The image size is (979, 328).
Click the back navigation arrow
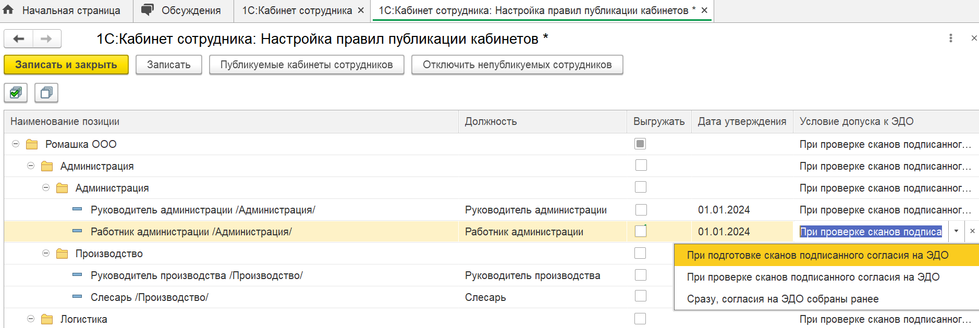tap(19, 39)
